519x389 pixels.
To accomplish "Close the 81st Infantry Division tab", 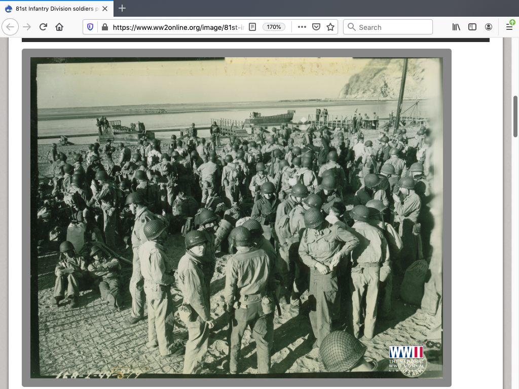I will pyautogui.click(x=105, y=8).
